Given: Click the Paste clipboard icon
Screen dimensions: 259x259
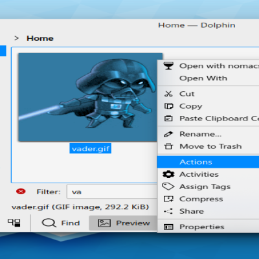Looking at the screenshot, I should [x=168, y=118].
